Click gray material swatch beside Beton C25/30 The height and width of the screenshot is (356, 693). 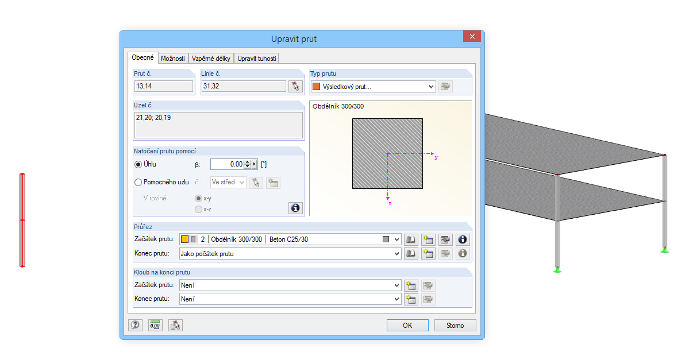coord(386,239)
